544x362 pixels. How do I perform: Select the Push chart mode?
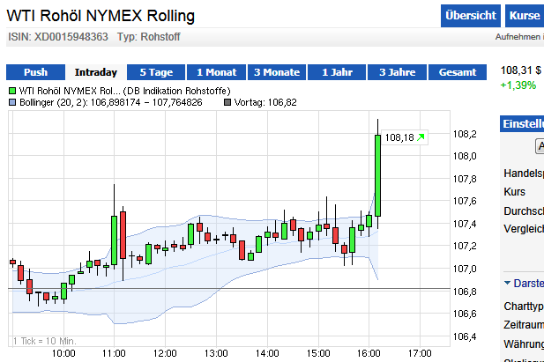(x=35, y=72)
